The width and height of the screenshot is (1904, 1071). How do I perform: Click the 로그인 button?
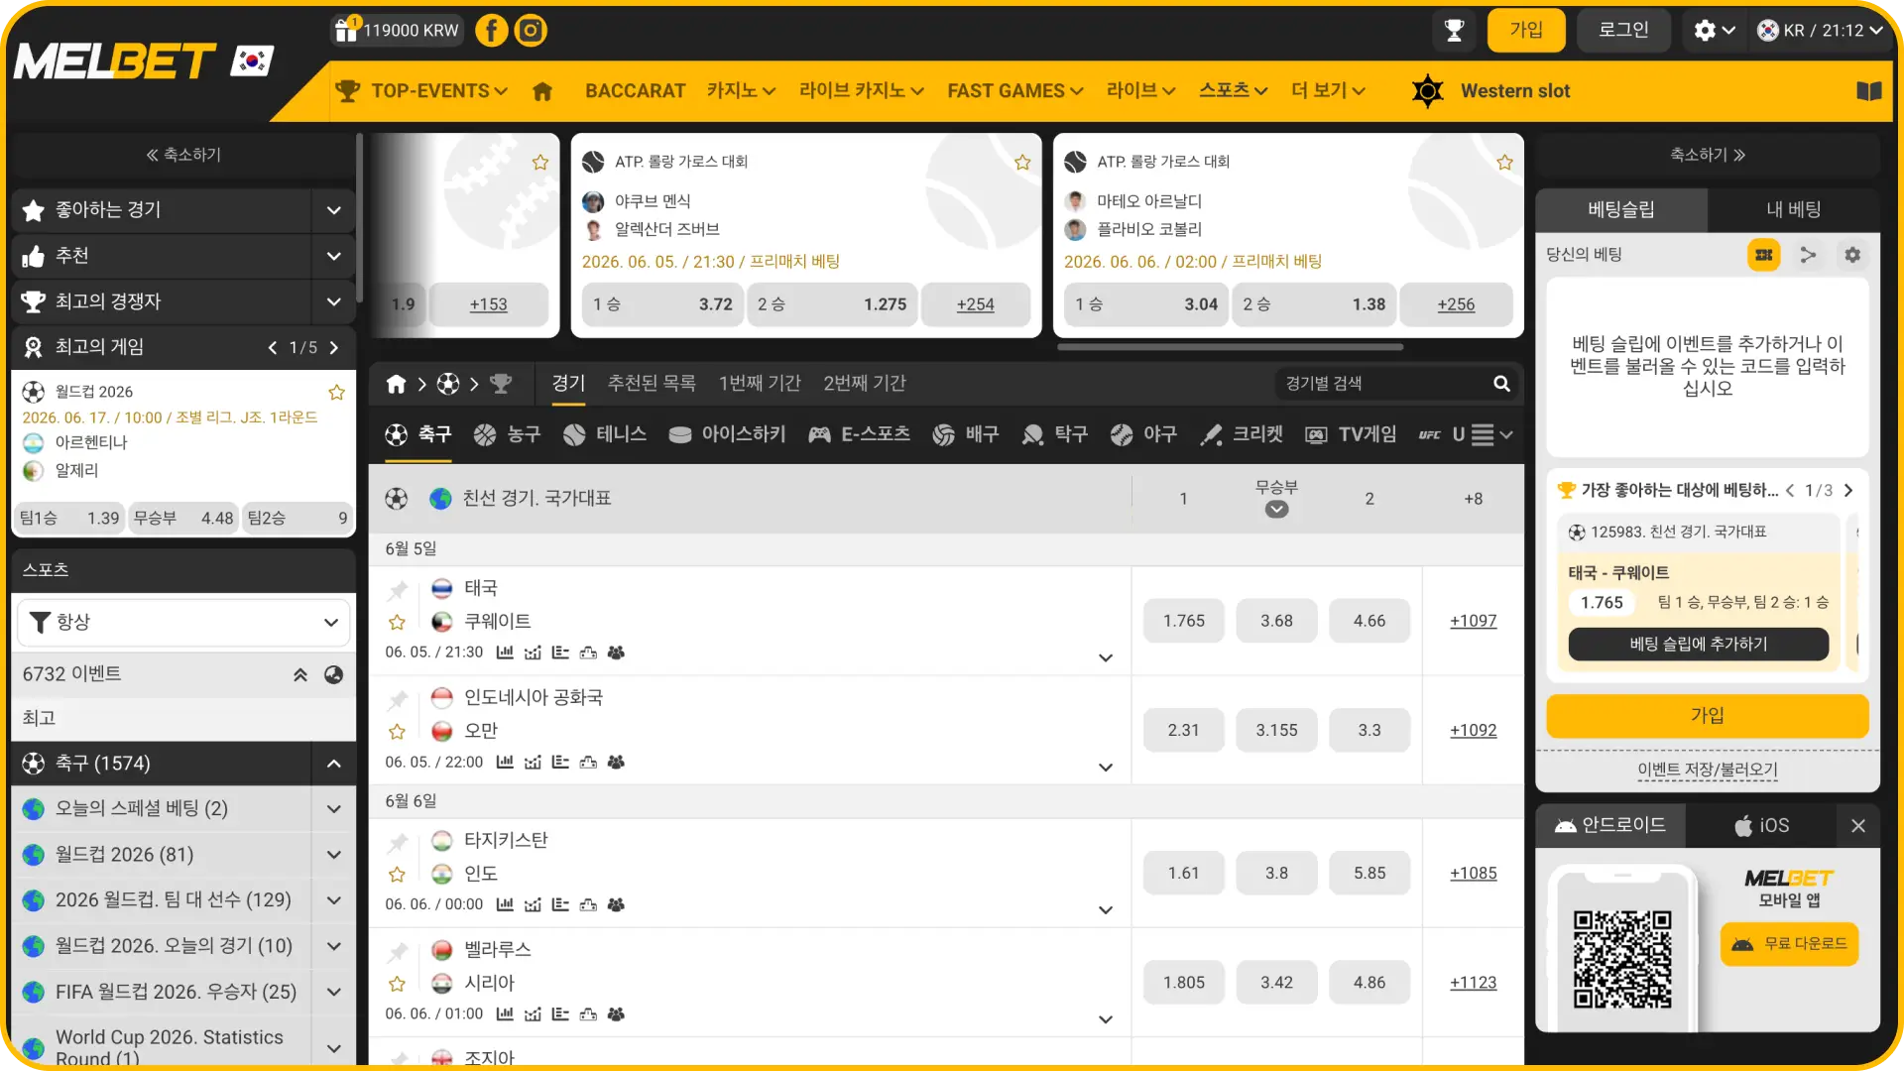tap(1623, 31)
